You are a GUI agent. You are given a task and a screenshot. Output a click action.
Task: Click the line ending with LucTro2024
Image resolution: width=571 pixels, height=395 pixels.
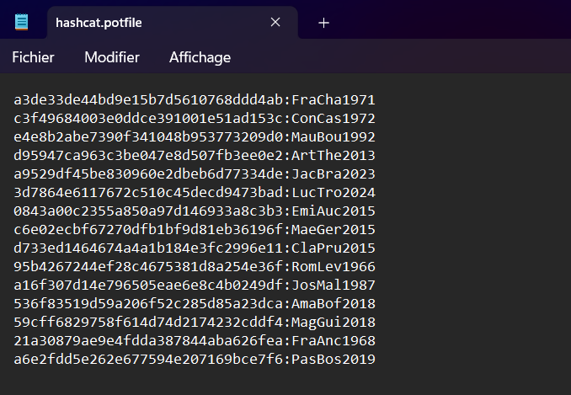195,193
